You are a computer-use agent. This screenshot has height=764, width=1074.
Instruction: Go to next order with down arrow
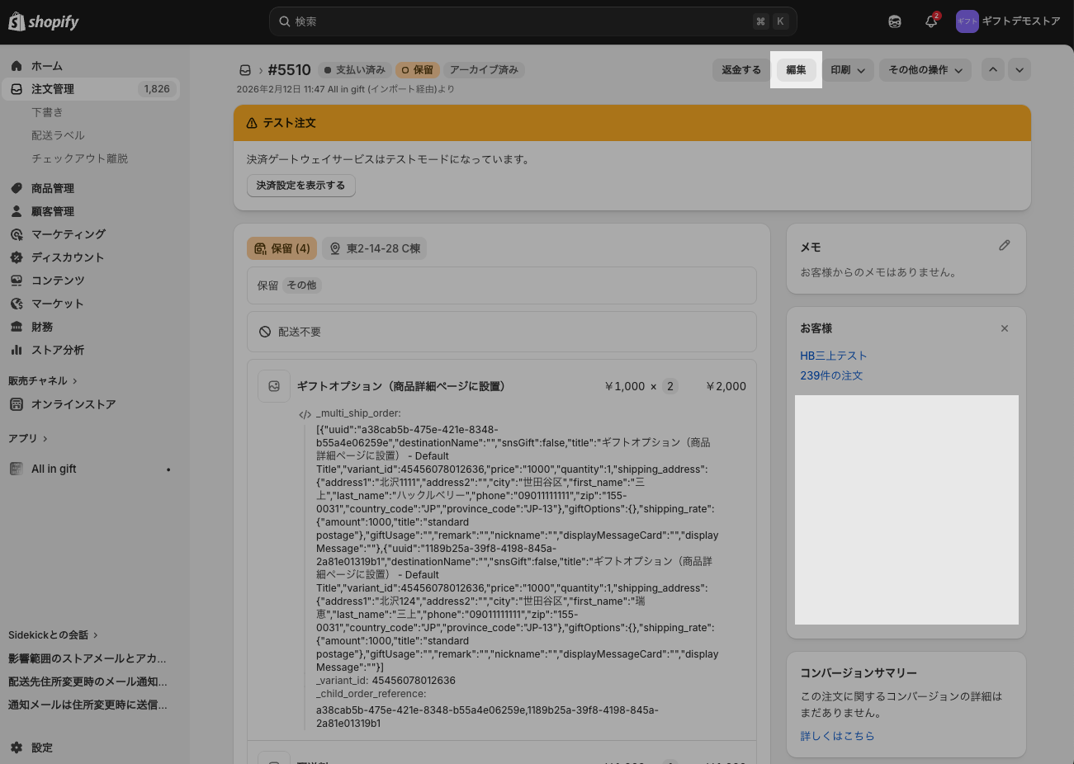(x=1020, y=70)
